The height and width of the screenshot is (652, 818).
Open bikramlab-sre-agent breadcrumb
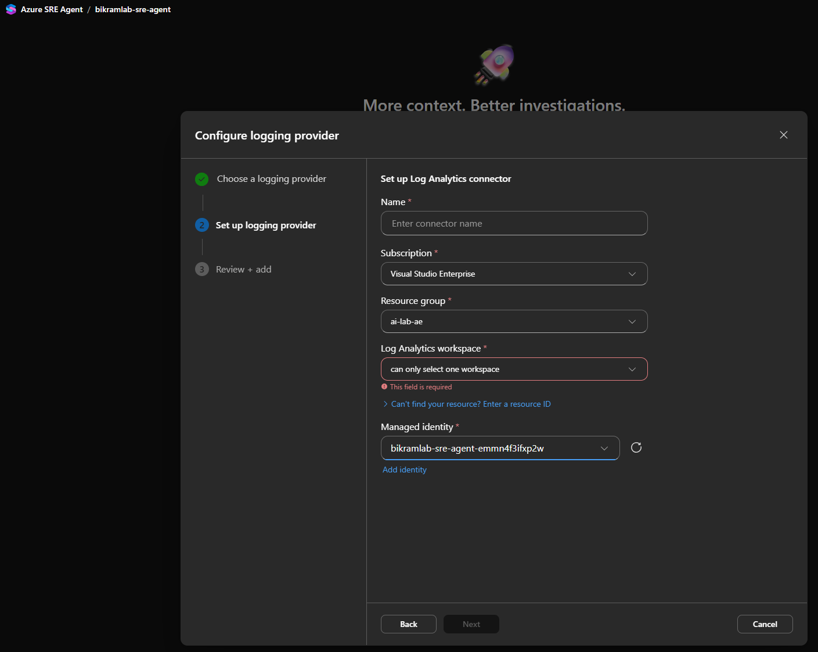click(133, 9)
